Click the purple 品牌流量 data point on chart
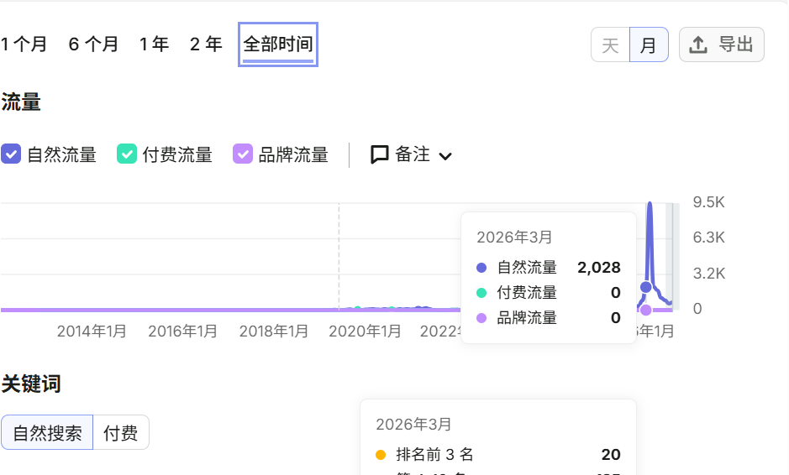789x475 pixels. tap(646, 311)
